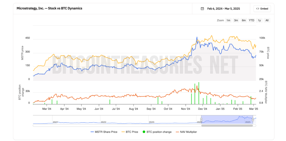The height and width of the screenshot is (141, 286).
Task: Set zoom to 3m
Action: click(x=236, y=20)
